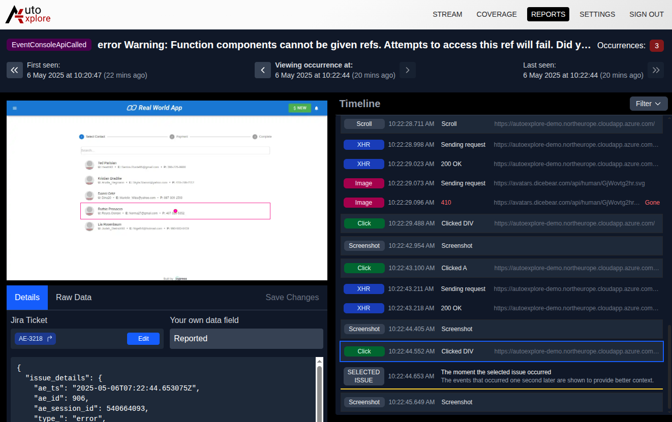Open the Filter dropdown in Timeline
Image resolution: width=672 pixels, height=422 pixels.
(x=649, y=104)
